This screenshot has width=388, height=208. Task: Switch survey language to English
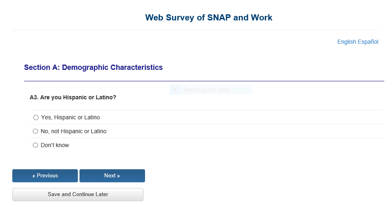pyautogui.click(x=347, y=42)
